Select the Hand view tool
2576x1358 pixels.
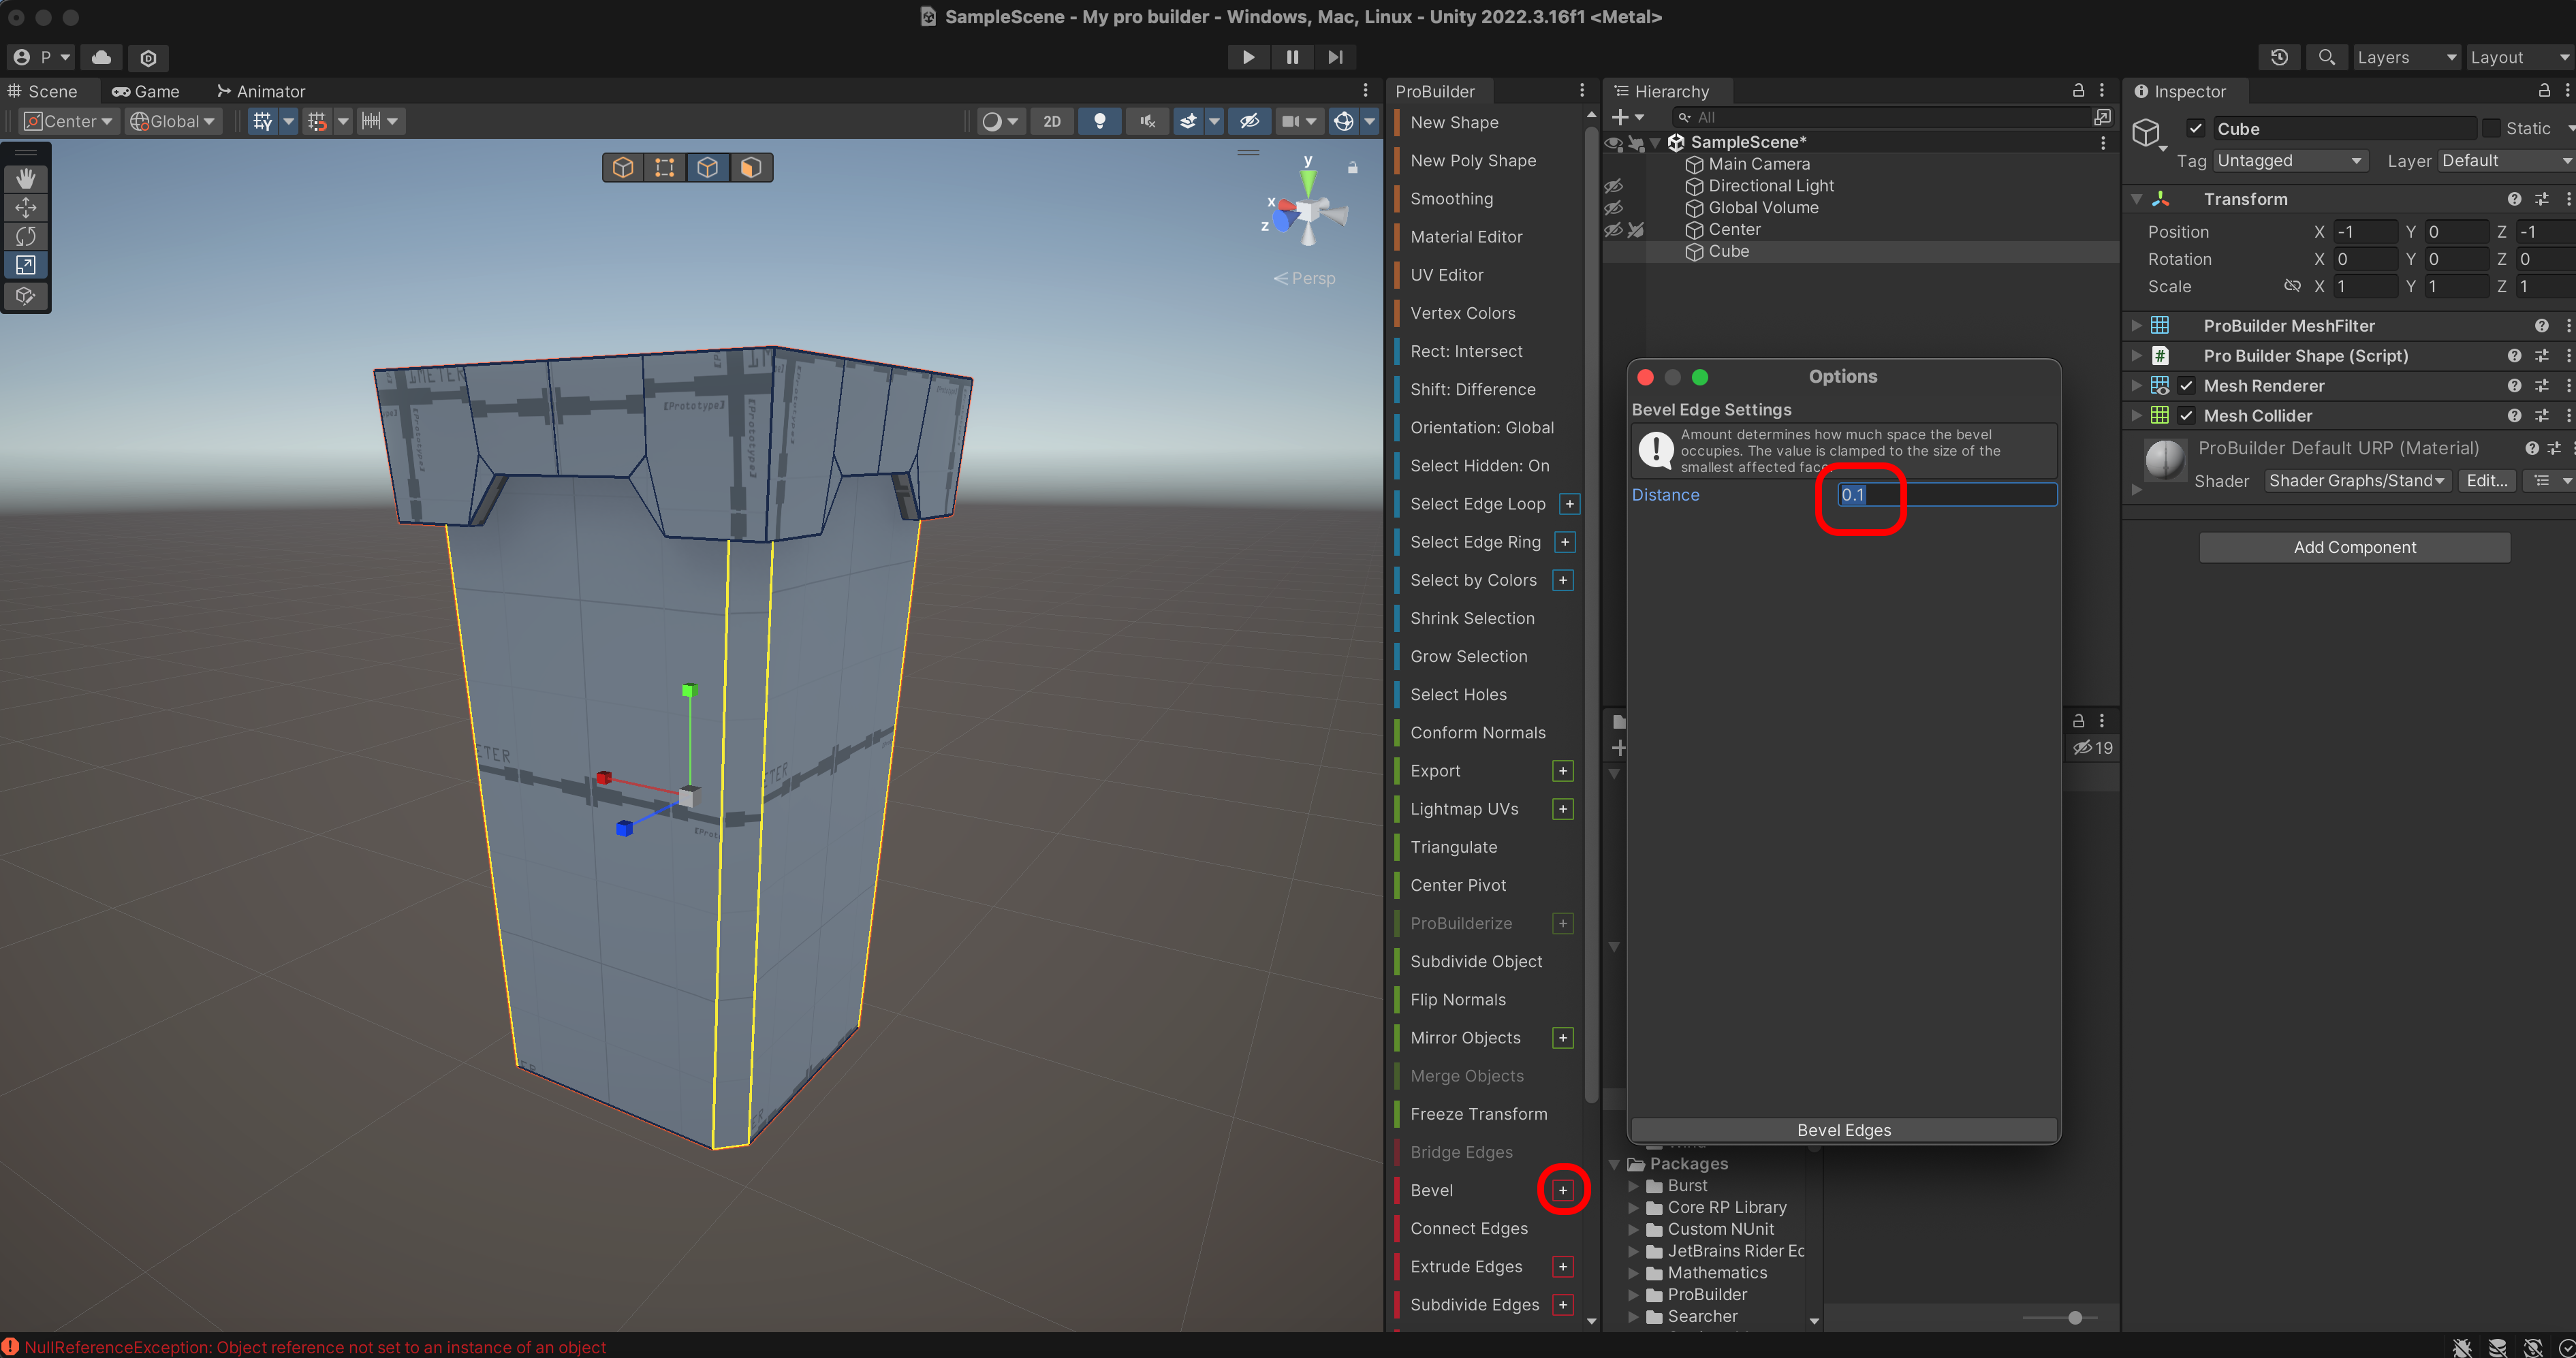pos(26,178)
